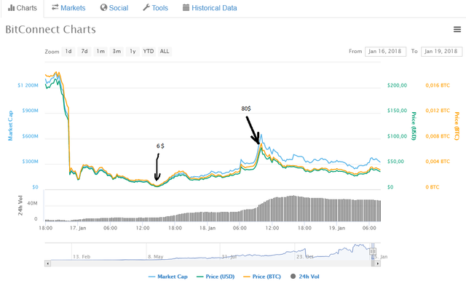
Task: Toggle 24h Vol series in legend
Action: tap(305, 277)
